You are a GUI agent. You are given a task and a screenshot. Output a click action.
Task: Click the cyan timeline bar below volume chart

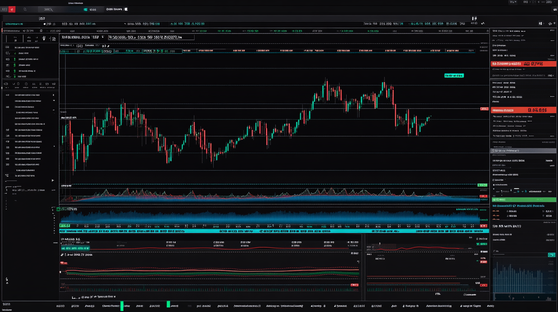[268, 230]
